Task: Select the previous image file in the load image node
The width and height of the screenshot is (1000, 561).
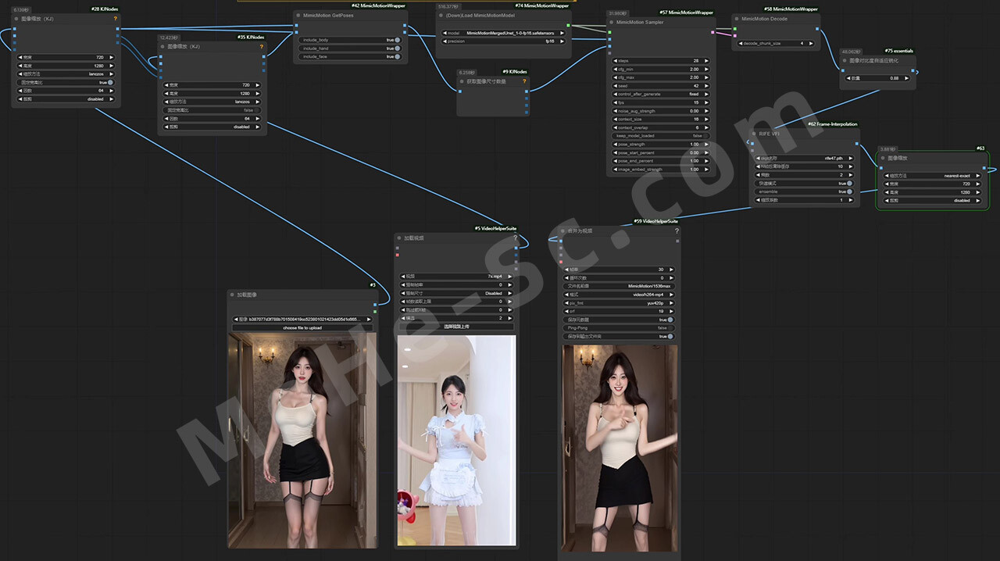Action: [236, 320]
